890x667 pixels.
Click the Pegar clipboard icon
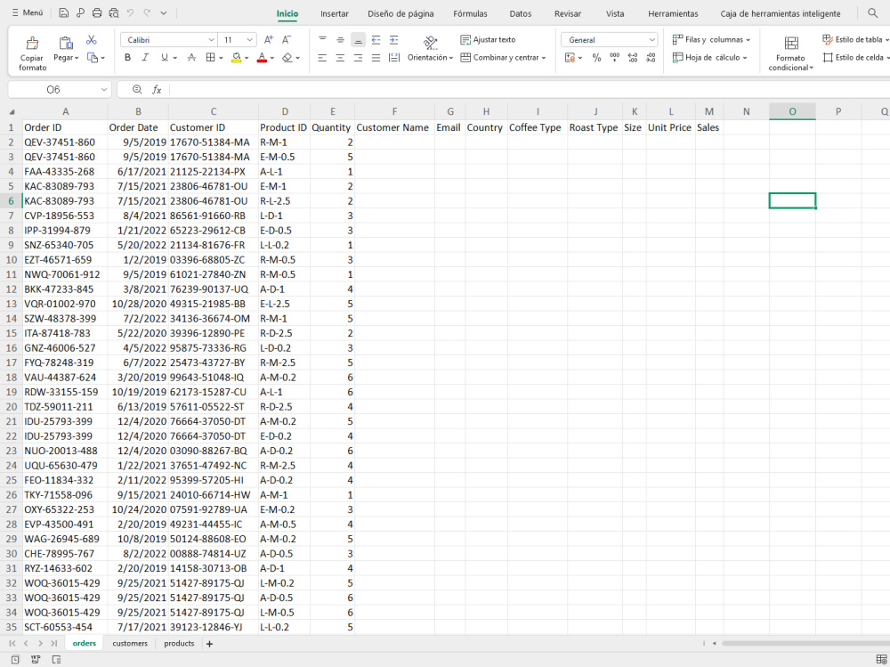coord(66,43)
